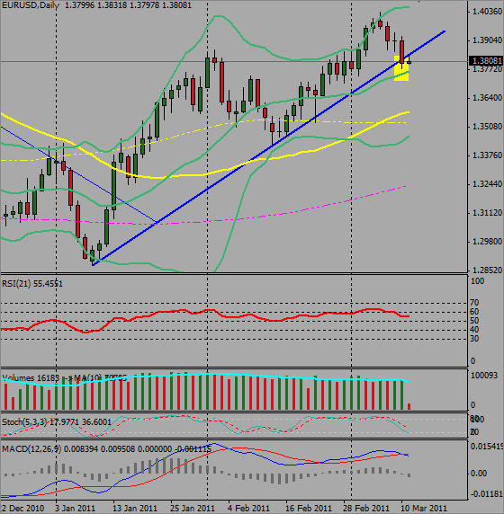Click the 1.31120 price axis label
This screenshot has width=504, height=514.
pos(487,213)
